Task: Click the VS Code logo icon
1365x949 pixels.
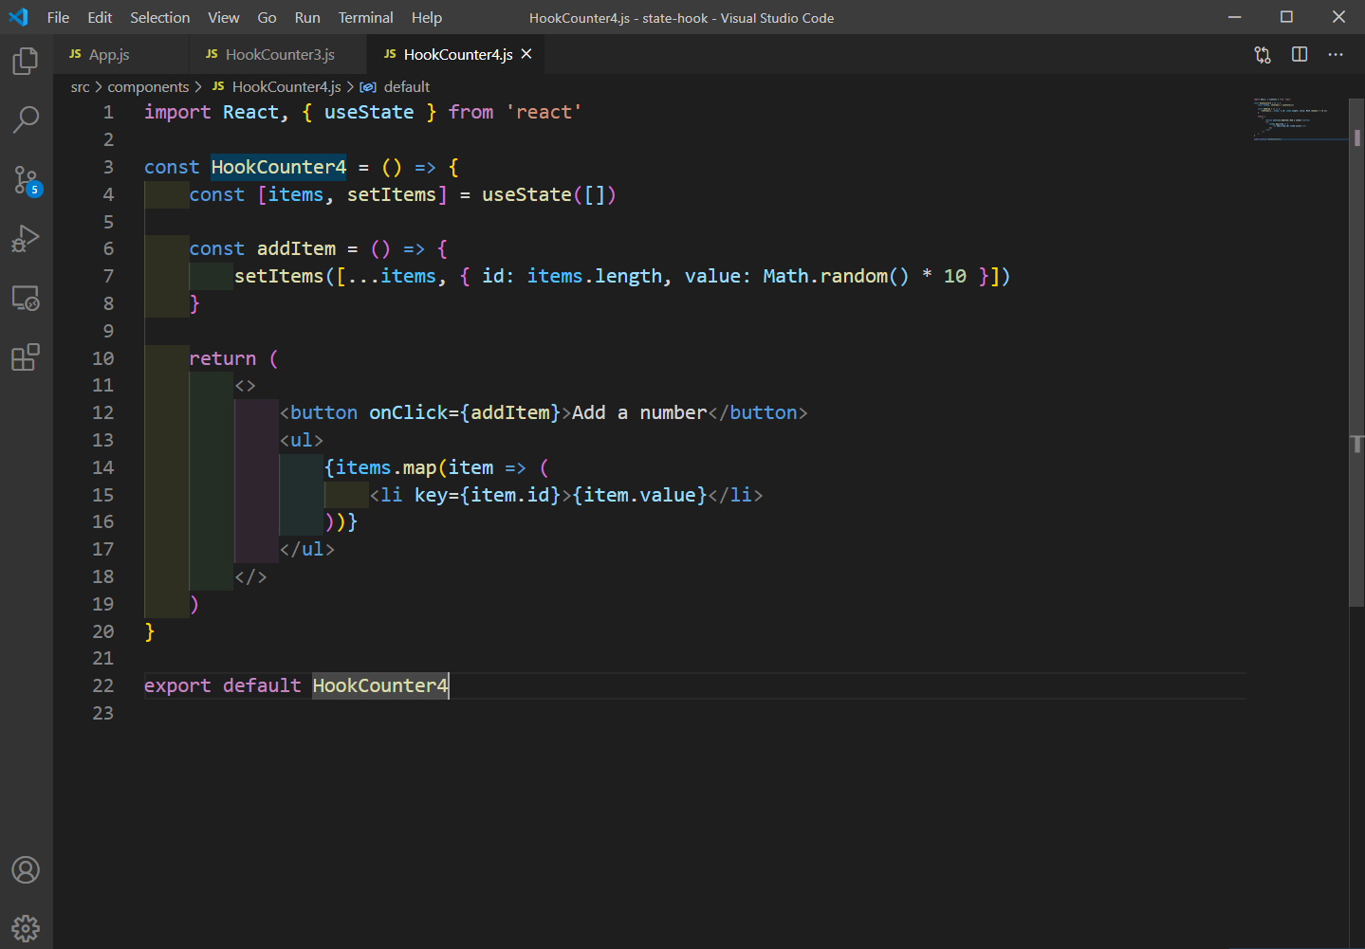Action: (18, 17)
